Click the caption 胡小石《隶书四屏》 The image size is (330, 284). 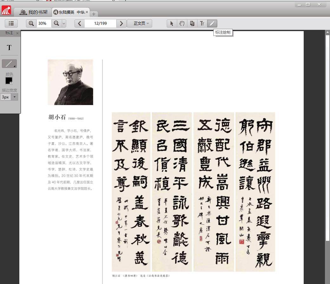125,276
